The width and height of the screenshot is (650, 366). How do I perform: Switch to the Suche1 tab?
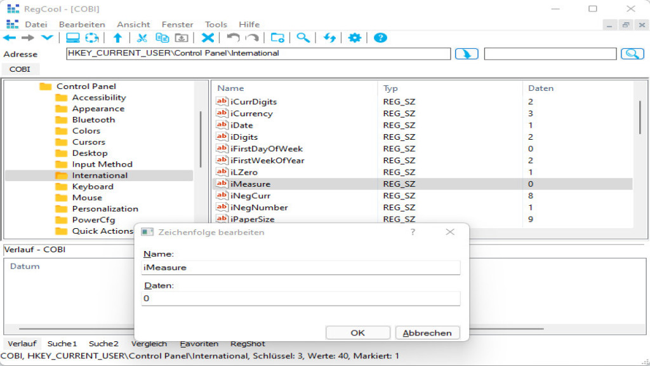pyautogui.click(x=62, y=344)
